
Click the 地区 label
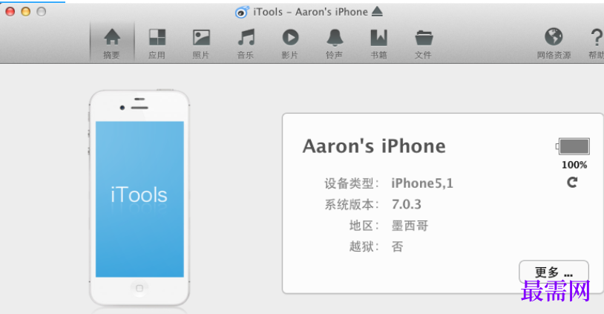364,226
